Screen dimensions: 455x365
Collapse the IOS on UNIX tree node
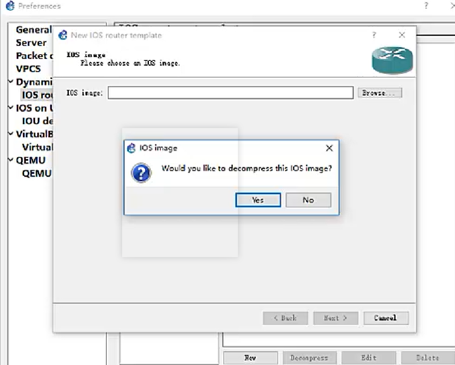11,108
